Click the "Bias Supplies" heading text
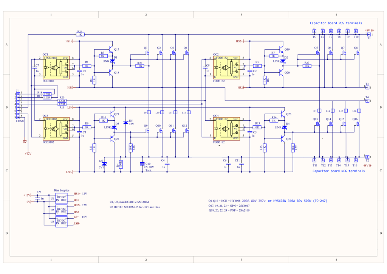Screen dimensions: 387x274 point(62,190)
